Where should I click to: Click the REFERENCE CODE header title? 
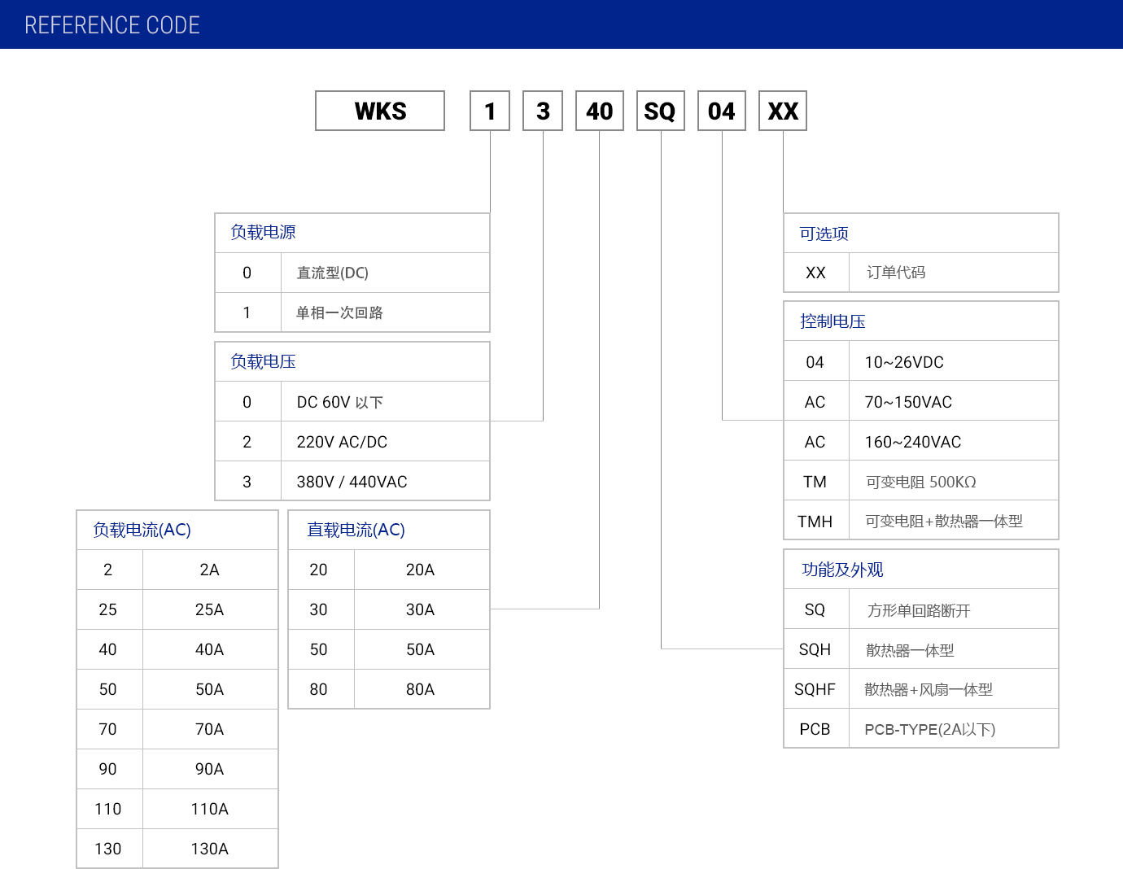point(112,25)
